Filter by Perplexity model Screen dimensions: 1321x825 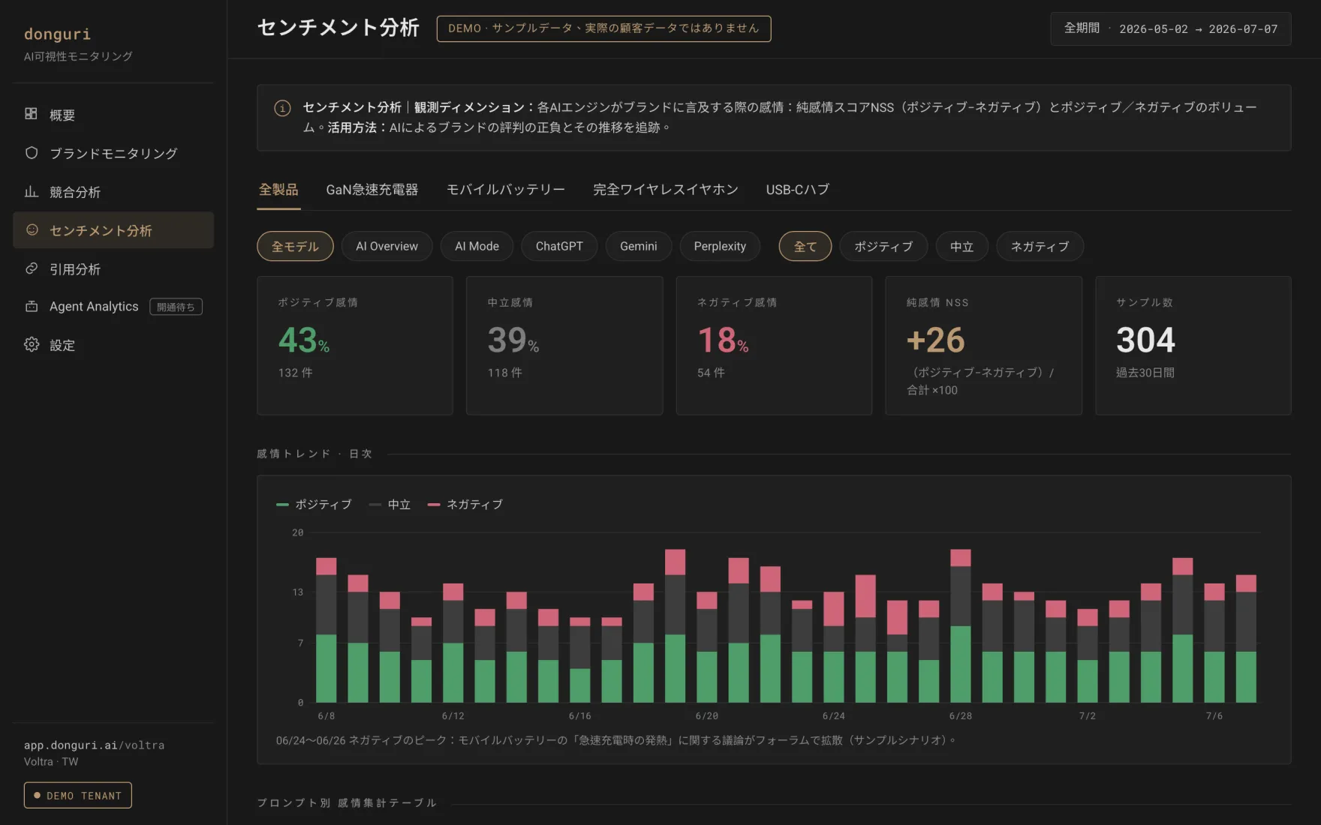click(x=720, y=246)
